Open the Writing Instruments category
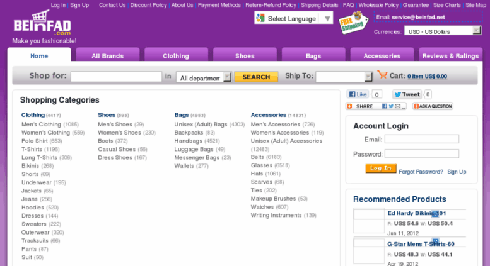Image resolution: width=490 pixels, height=266 pixels. tap(276, 215)
